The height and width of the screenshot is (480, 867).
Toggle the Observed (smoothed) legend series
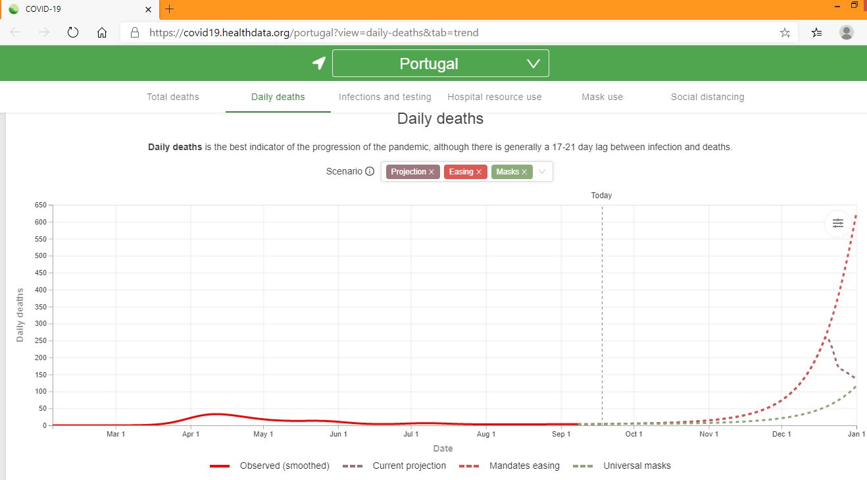click(x=270, y=466)
